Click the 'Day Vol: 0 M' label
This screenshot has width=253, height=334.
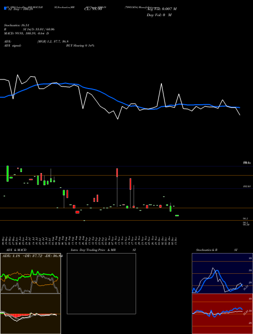(159, 15)
